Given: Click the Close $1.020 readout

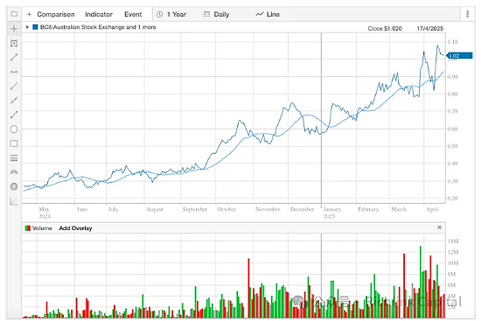Looking at the screenshot, I should (385, 29).
